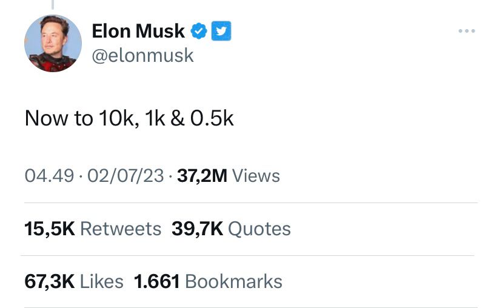Click the 67,3K like count number

(49, 281)
